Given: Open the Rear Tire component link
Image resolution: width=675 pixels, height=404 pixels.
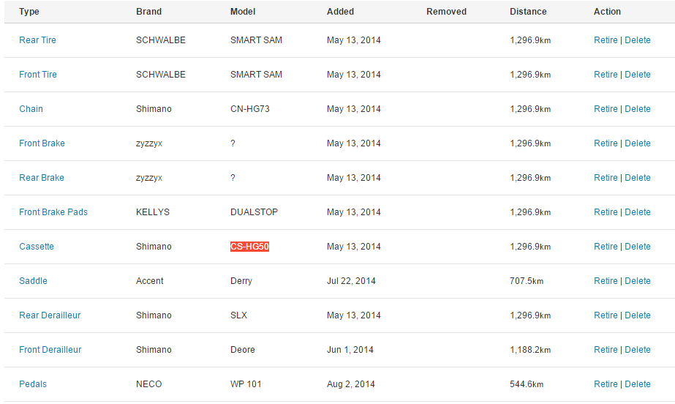Looking at the screenshot, I should pyautogui.click(x=37, y=40).
